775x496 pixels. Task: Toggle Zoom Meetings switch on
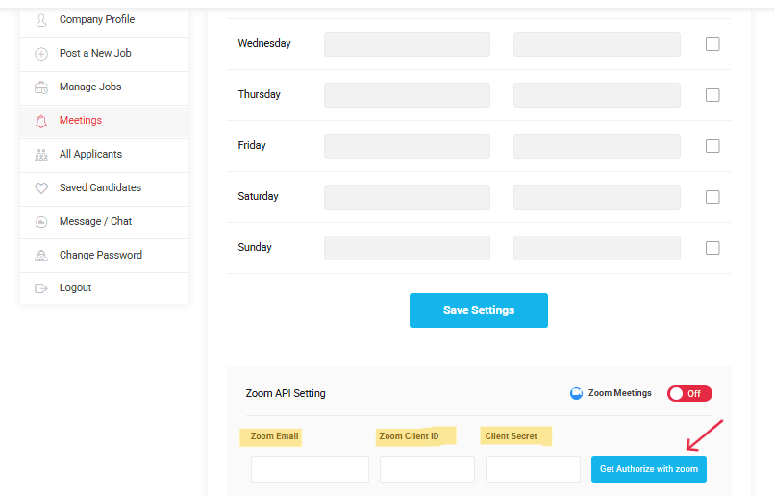tap(689, 394)
